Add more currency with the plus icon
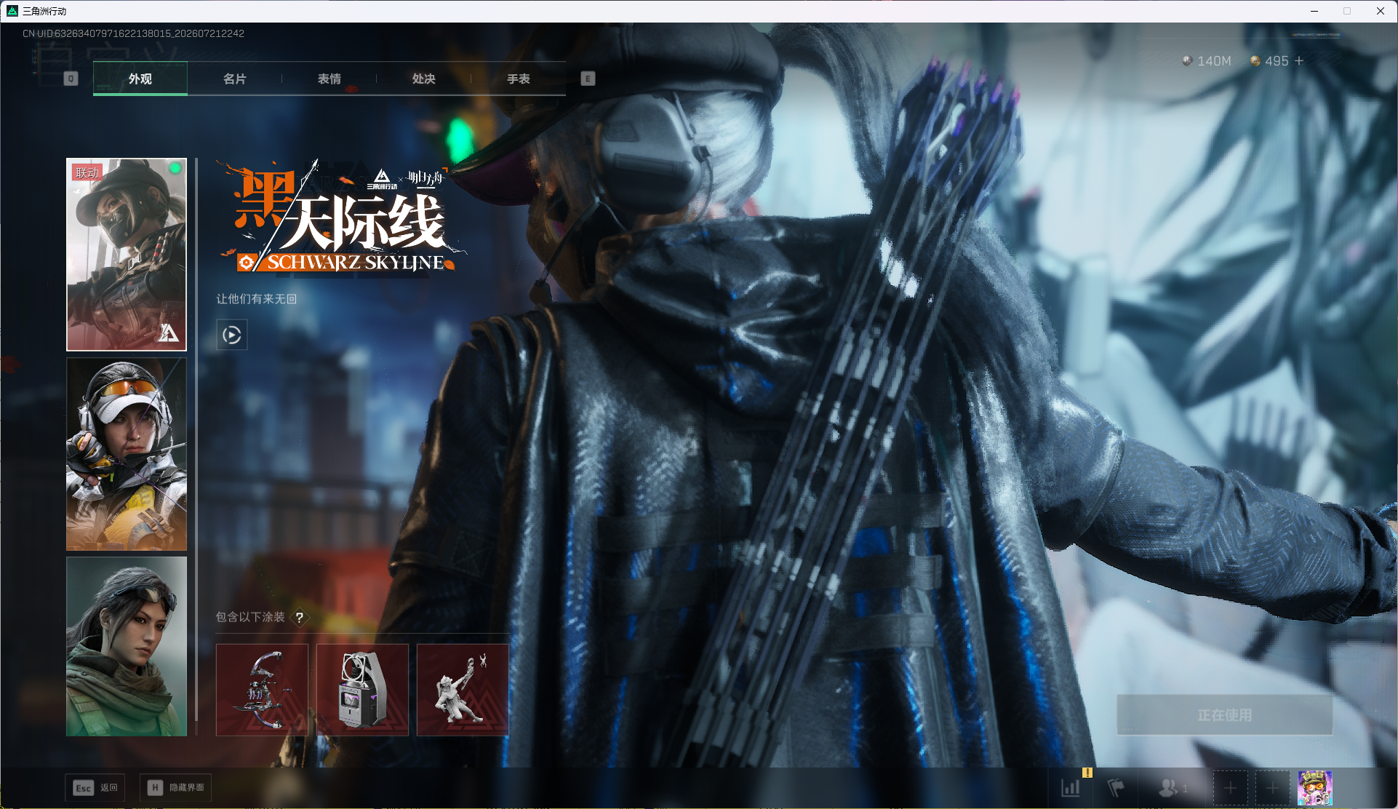 click(1299, 61)
